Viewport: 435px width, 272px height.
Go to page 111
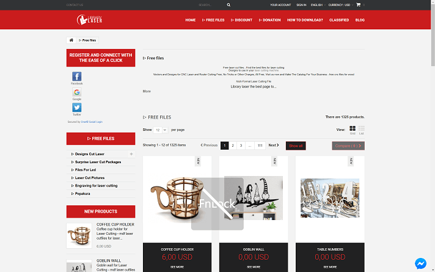[260, 145]
